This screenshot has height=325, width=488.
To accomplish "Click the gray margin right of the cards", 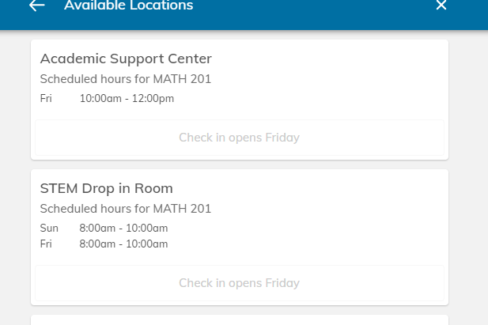I will [x=468, y=174].
